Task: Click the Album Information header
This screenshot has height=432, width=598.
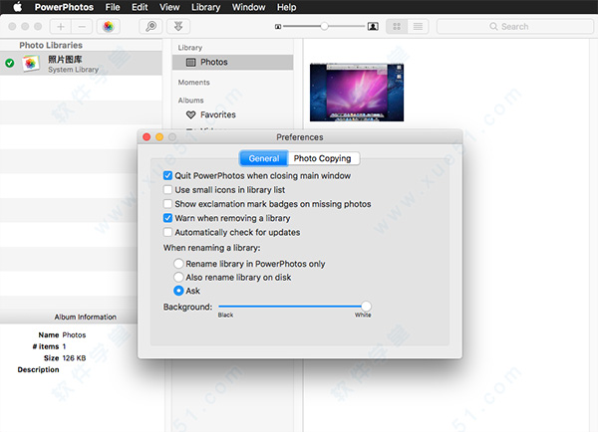Action: (x=85, y=317)
